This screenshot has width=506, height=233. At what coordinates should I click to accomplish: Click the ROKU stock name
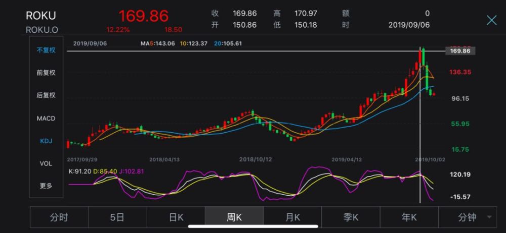[x=41, y=16]
